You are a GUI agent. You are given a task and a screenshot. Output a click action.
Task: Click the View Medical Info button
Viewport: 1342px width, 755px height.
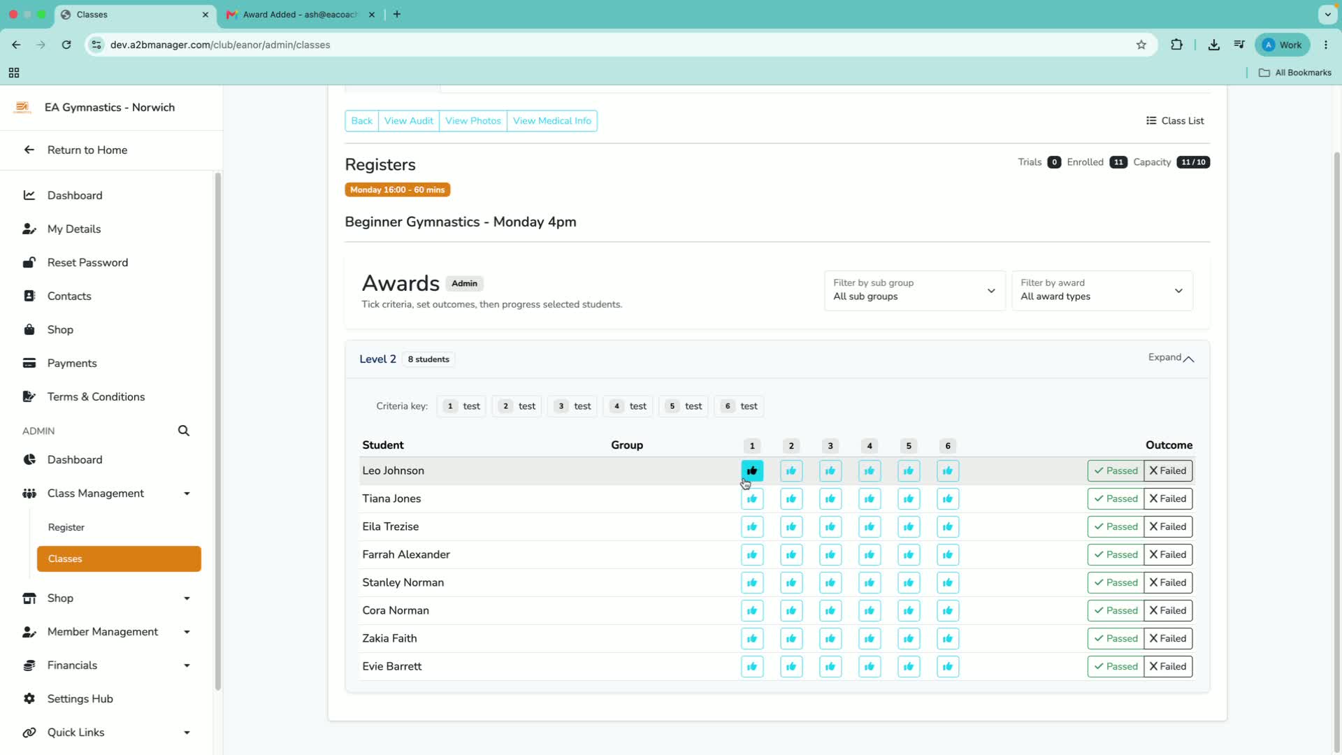pyautogui.click(x=552, y=121)
